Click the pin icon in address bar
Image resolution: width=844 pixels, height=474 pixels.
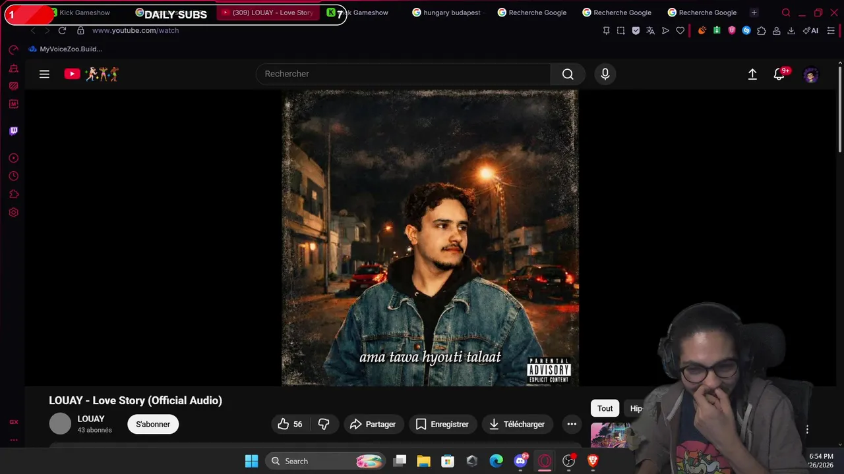pyautogui.click(x=606, y=30)
